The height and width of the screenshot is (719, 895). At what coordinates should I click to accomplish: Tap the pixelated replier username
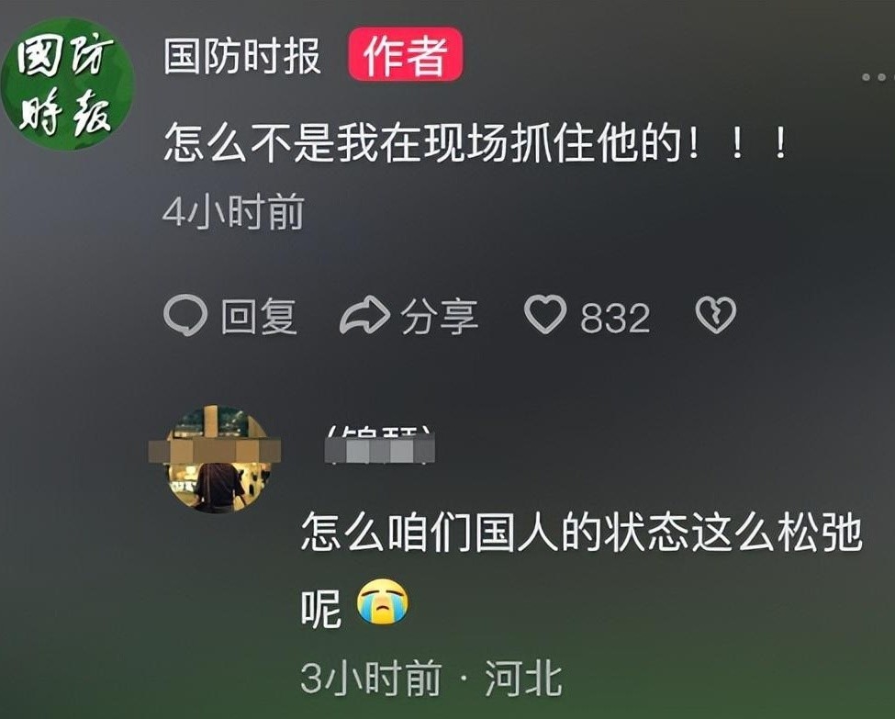(380, 445)
